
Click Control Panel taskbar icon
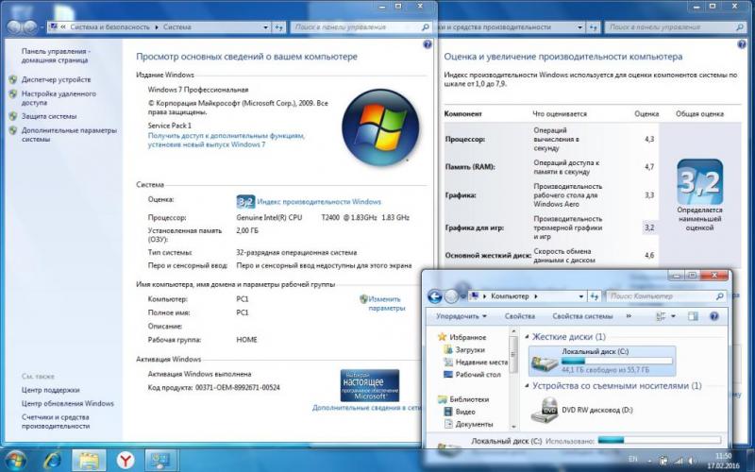click(x=161, y=461)
